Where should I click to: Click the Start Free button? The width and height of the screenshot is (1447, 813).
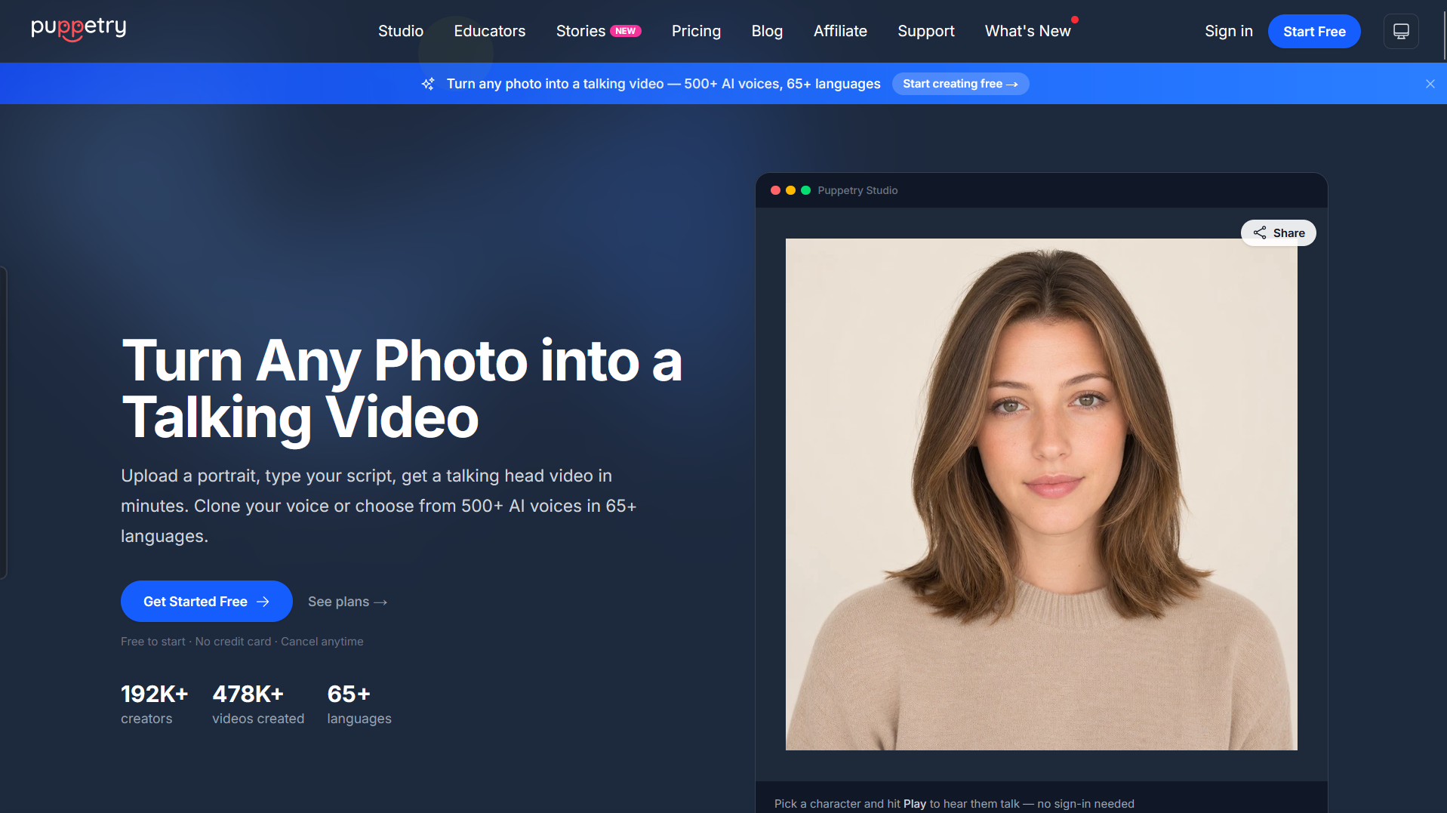1314,31
